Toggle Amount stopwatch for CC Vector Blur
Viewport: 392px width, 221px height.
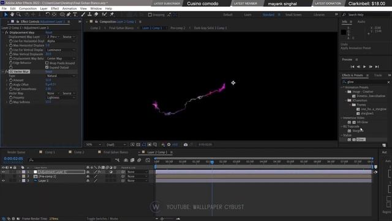point(11,80)
